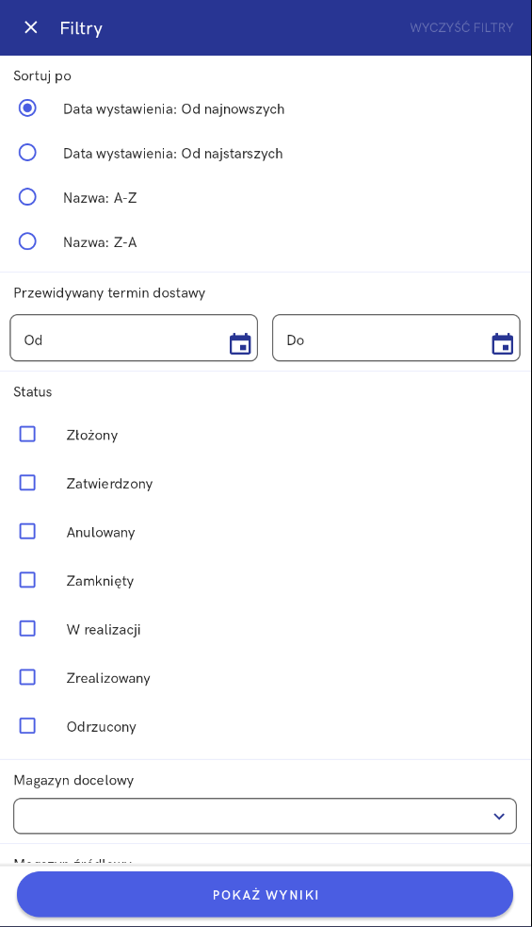532x927 pixels.
Task: Tick the Zamknięty status checkbox
Action: [x=27, y=579]
